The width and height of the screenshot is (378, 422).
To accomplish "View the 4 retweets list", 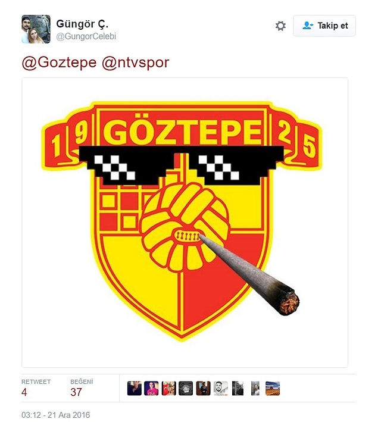I will click(x=36, y=388).
